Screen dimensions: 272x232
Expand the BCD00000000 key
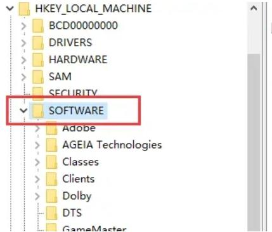(x=23, y=26)
